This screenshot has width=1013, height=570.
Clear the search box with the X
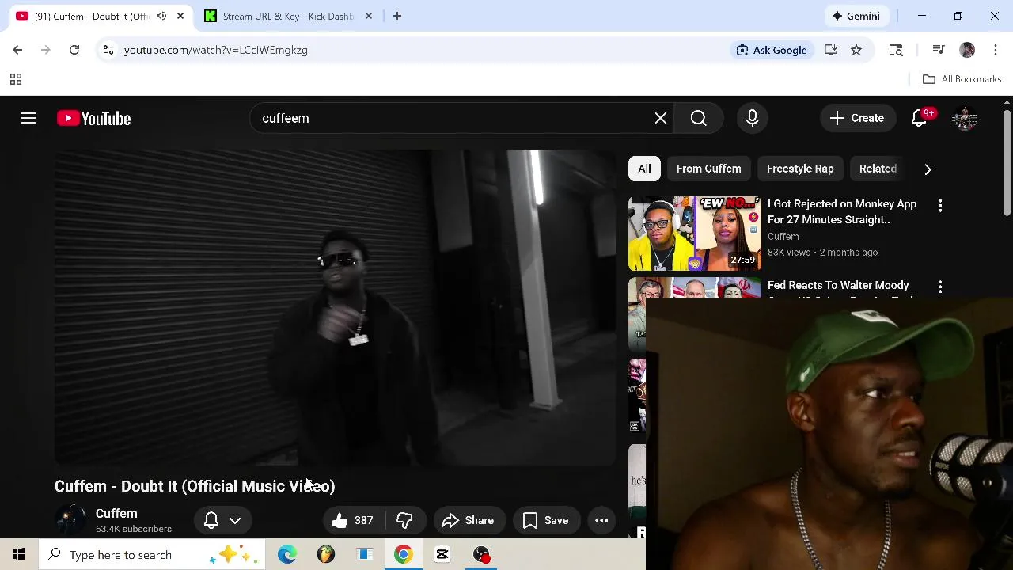tap(661, 118)
